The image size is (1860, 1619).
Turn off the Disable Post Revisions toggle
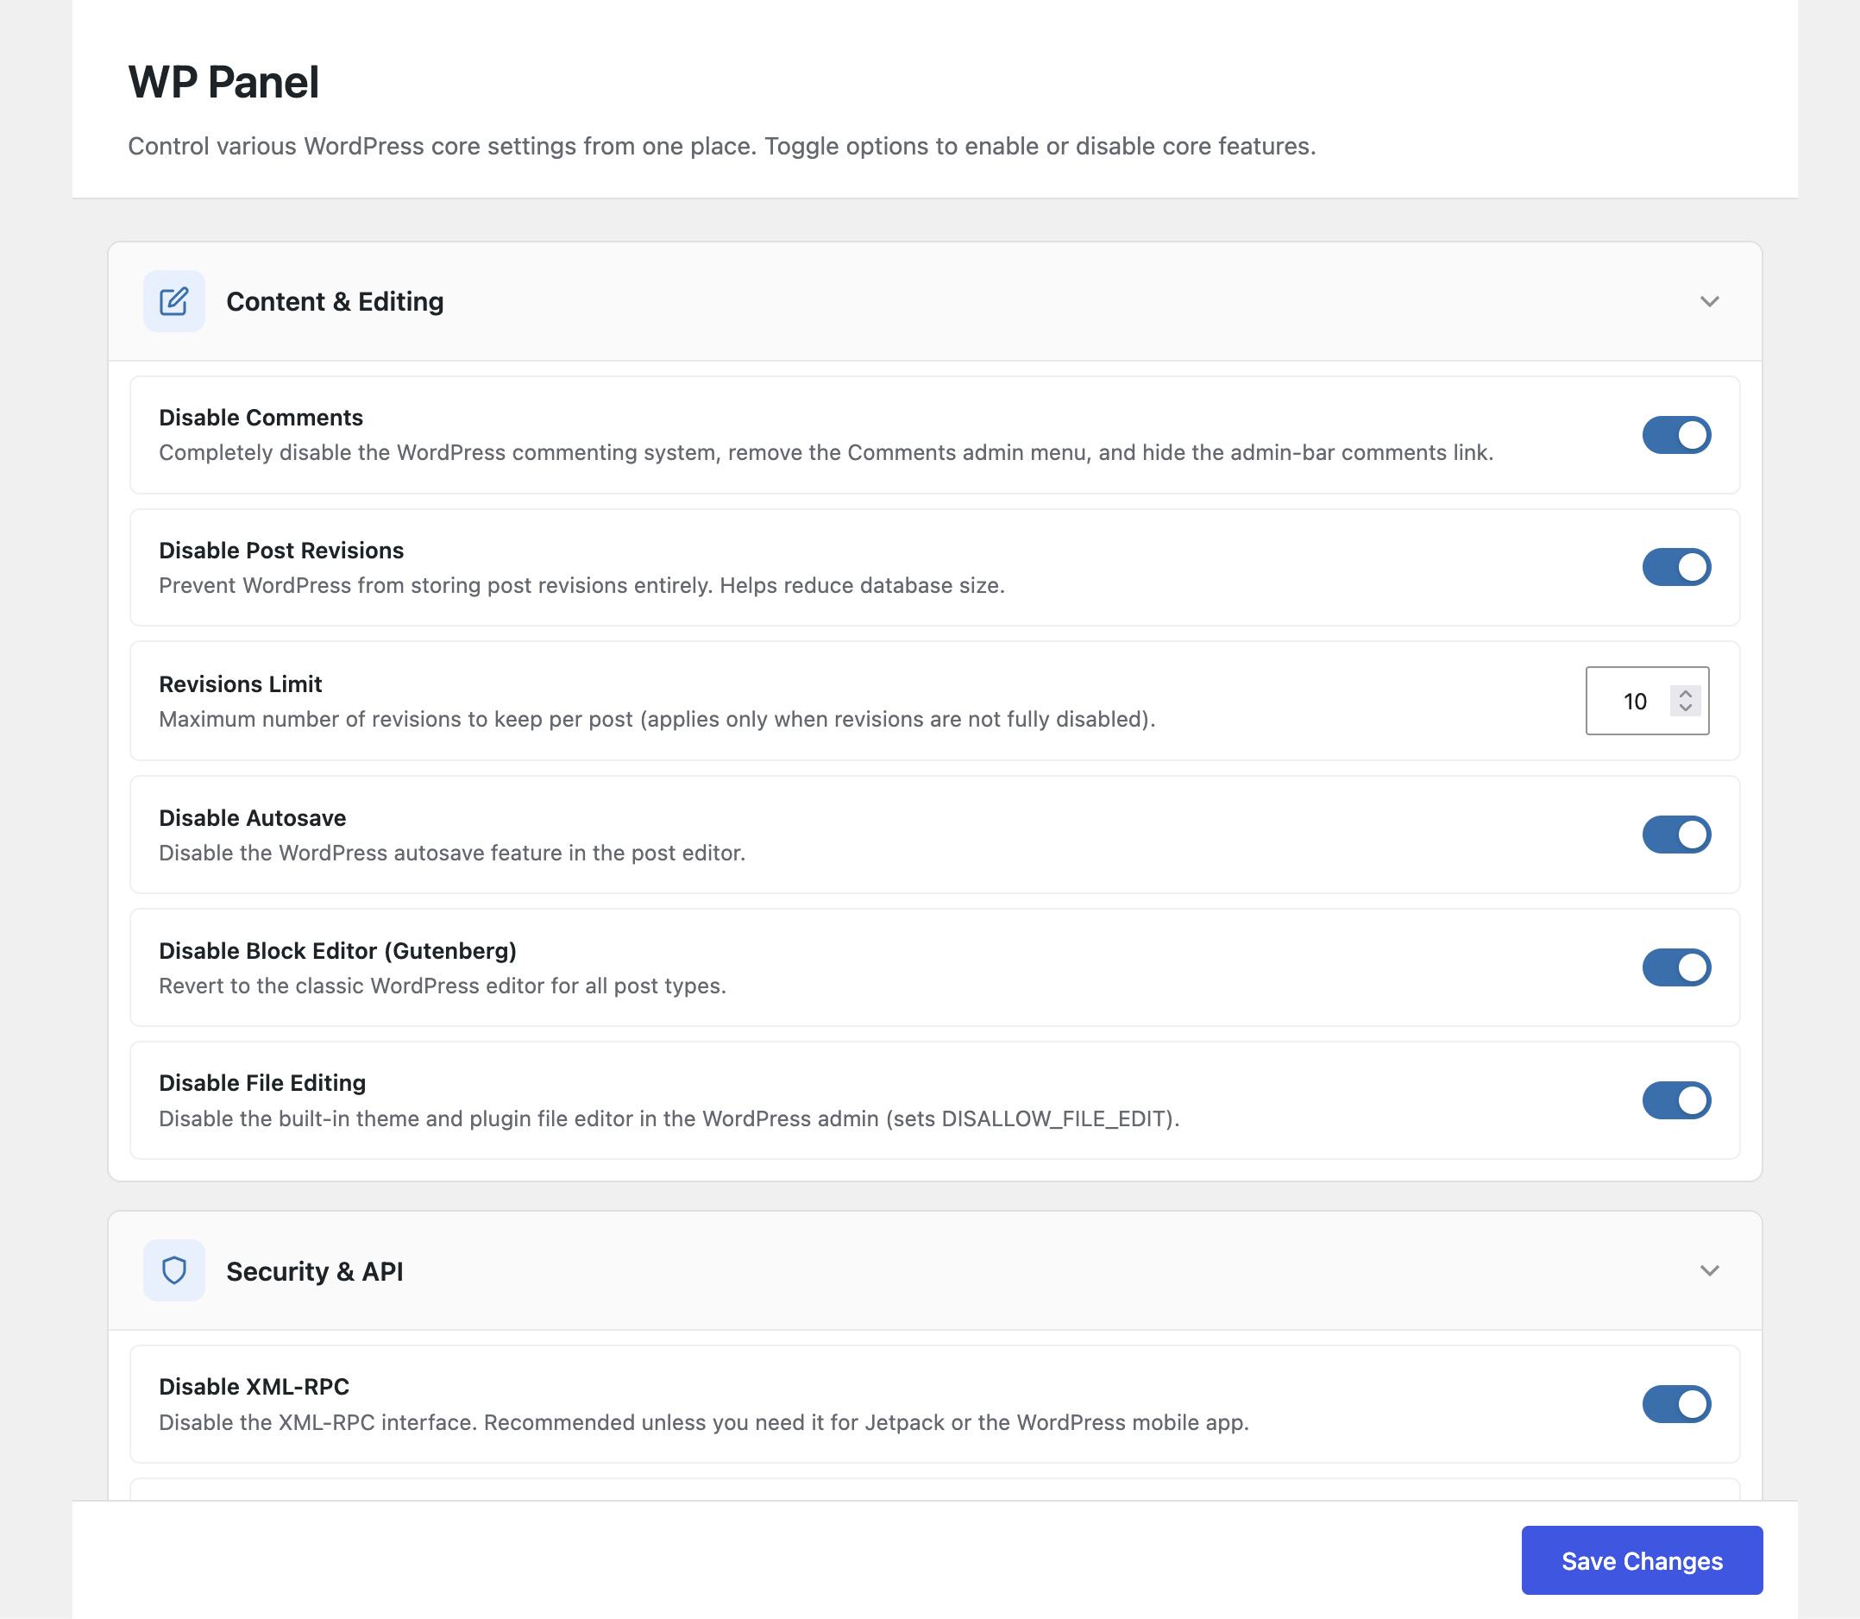[x=1675, y=567]
